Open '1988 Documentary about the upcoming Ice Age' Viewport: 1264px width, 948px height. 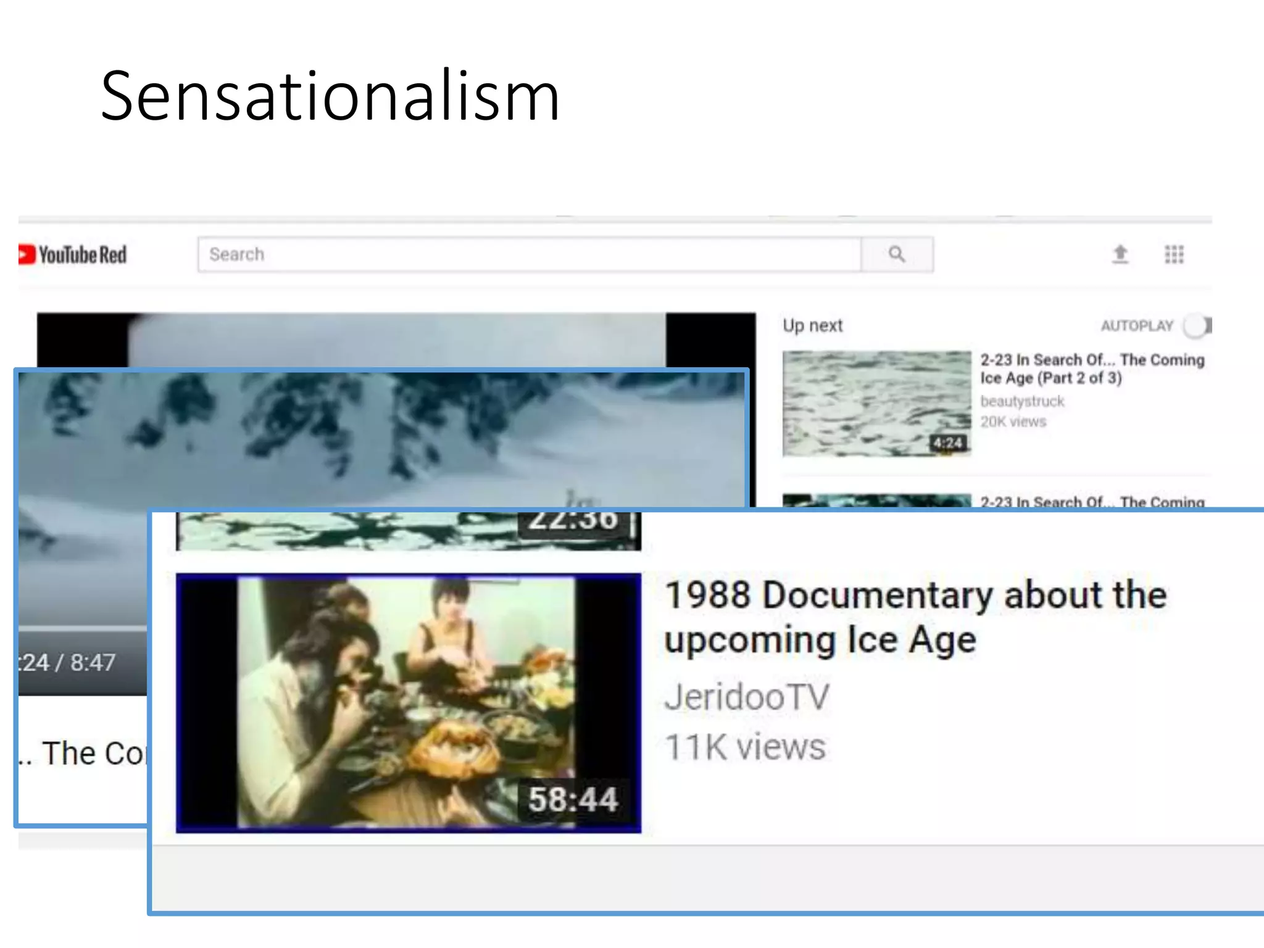click(x=916, y=617)
